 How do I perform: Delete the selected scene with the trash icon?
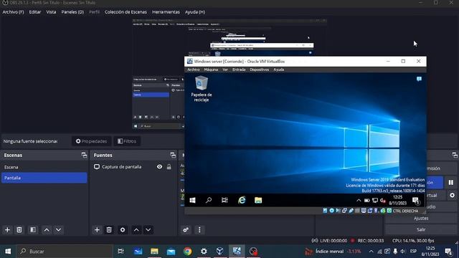19,230
